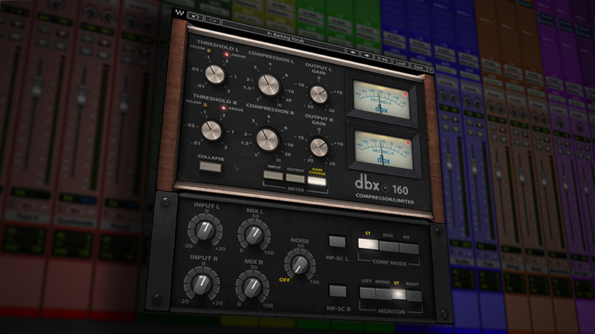Set Comp Mode to ST
Viewport: 595px width, 334px height.
368,244
